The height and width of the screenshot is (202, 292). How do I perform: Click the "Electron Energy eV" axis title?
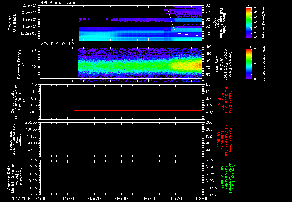click(20, 64)
